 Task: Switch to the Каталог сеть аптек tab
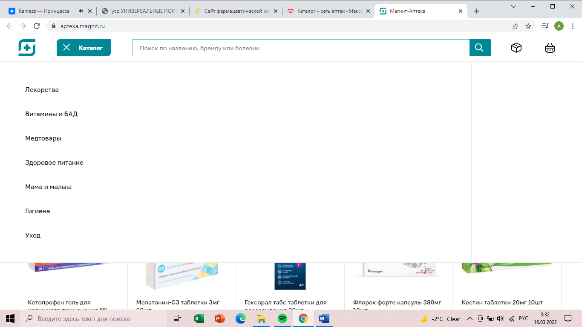click(x=328, y=11)
